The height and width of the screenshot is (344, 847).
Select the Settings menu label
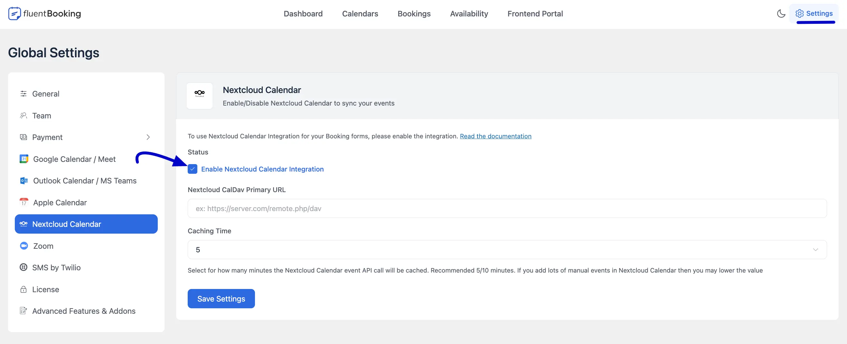point(819,14)
